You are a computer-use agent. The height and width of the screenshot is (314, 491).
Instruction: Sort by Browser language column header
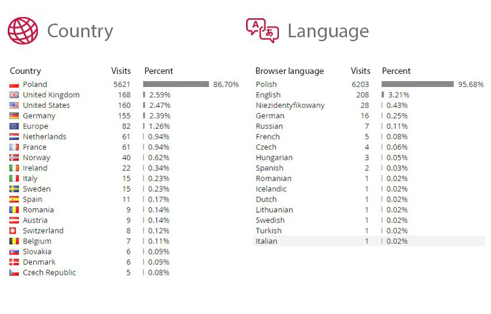[x=289, y=71]
